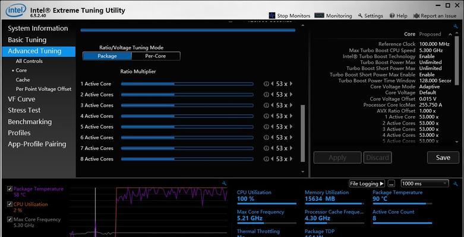Select Core sub-item
This screenshot has width=464, height=237.
[x=21, y=71]
